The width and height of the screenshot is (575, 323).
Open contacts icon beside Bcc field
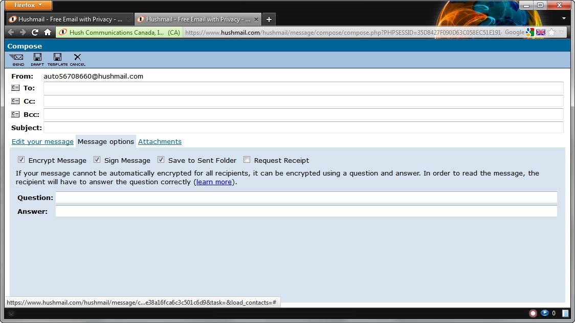[15, 114]
